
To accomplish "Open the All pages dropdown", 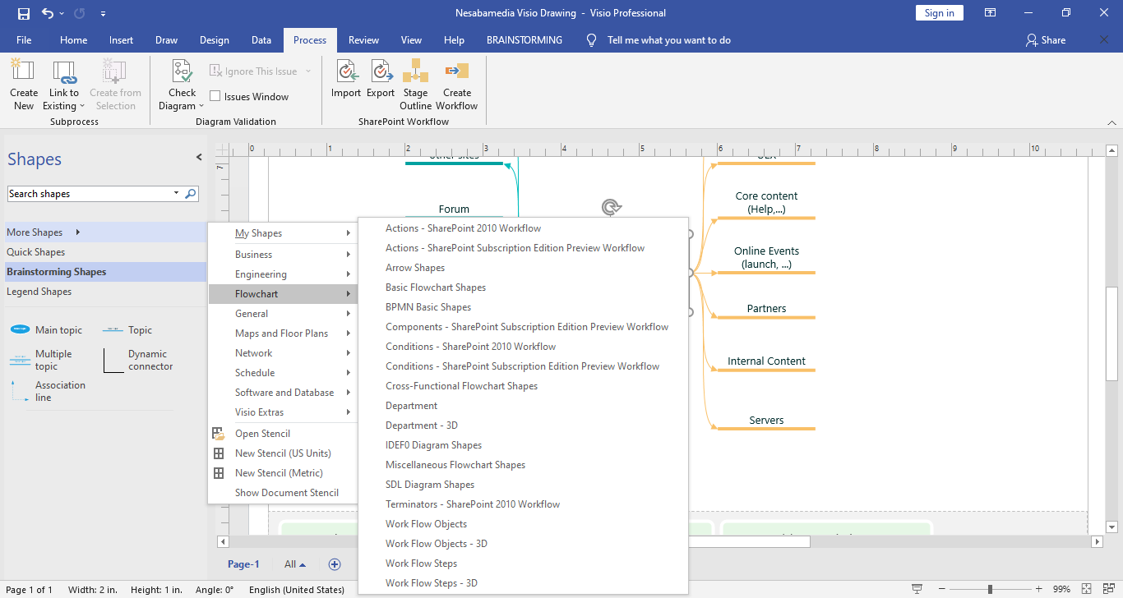I will coord(295,564).
